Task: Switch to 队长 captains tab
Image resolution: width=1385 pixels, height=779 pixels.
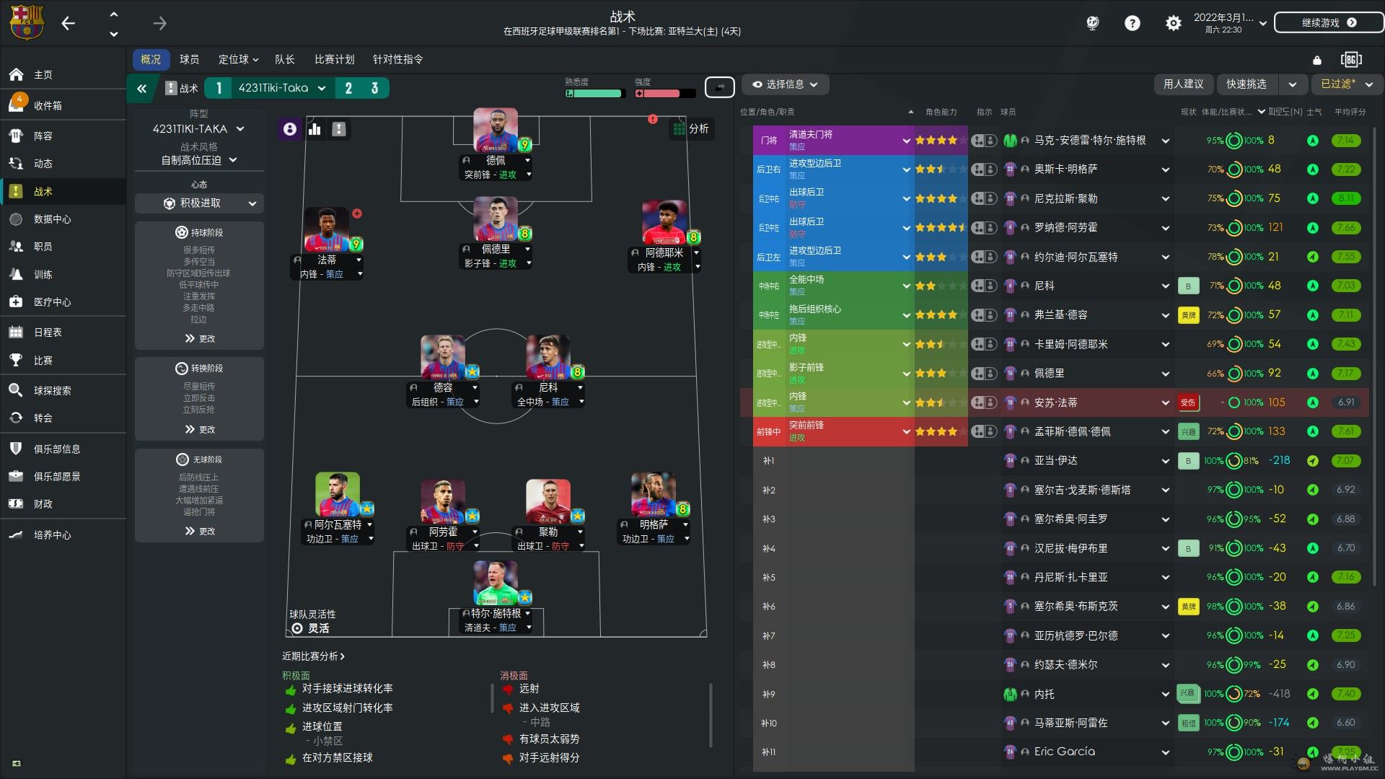Action: point(285,60)
